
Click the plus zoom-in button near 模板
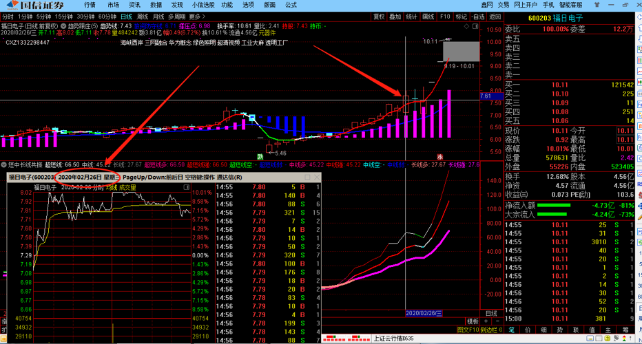tap(486, 321)
